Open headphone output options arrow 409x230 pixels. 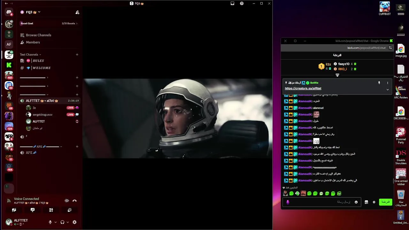click(x=68, y=222)
